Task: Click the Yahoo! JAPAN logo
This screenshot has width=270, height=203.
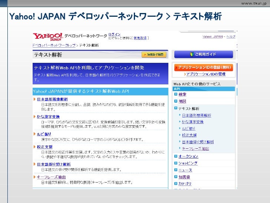Action: (x=48, y=36)
